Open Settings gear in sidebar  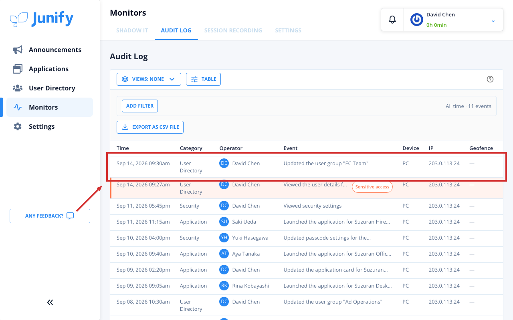[x=18, y=126]
